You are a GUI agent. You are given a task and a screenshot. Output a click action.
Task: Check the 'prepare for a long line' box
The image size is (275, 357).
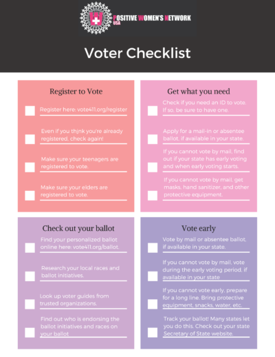tap(153, 304)
